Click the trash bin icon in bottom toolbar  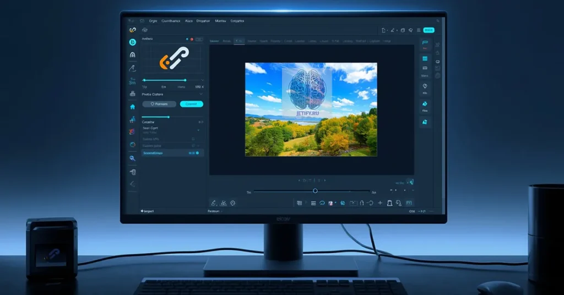click(x=389, y=203)
